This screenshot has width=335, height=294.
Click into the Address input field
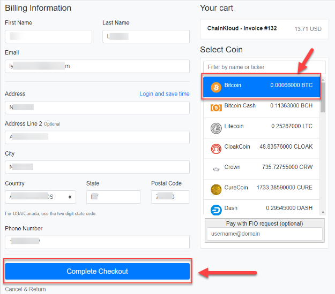[x=97, y=107]
